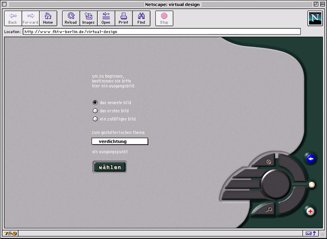Screen dimensions: 327x239
Task: Click the collapse box in the title bar
Action: click(x=322, y=4)
